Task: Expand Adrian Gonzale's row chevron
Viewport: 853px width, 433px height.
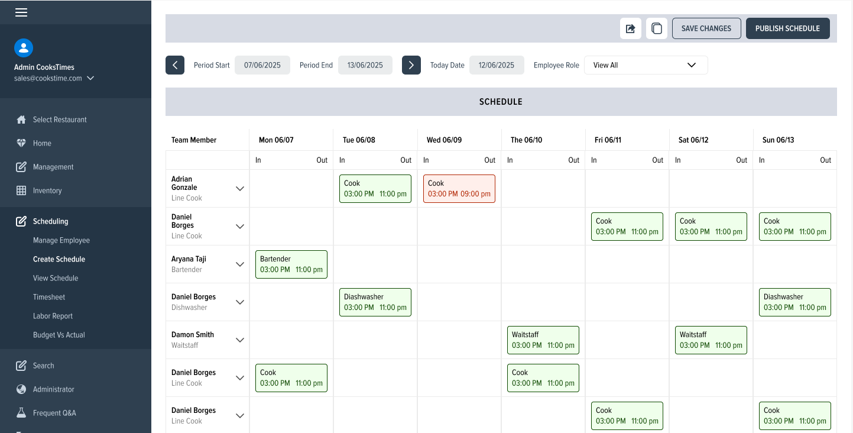Action: pyautogui.click(x=240, y=189)
